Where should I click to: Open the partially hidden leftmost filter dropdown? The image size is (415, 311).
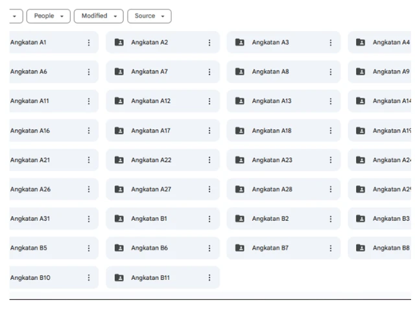click(x=16, y=16)
